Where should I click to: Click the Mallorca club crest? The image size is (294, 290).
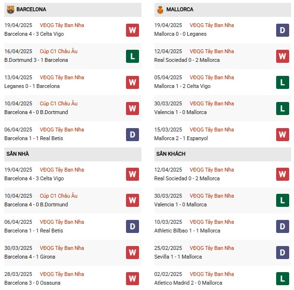click(x=160, y=9)
